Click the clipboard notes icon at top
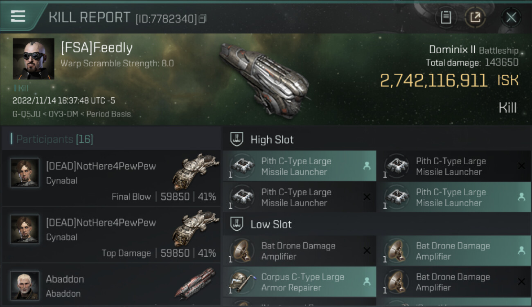The height and width of the screenshot is (307, 532). (x=446, y=18)
